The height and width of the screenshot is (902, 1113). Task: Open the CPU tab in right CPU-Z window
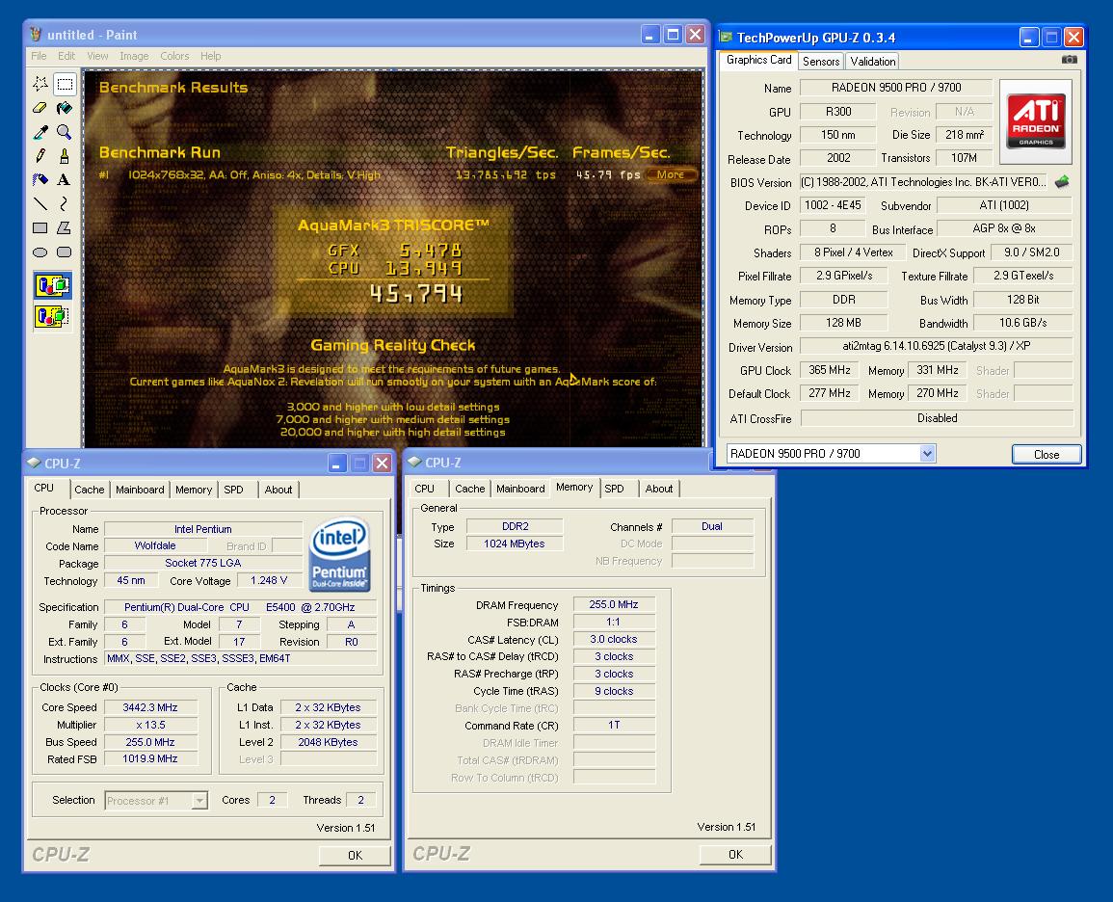click(424, 489)
